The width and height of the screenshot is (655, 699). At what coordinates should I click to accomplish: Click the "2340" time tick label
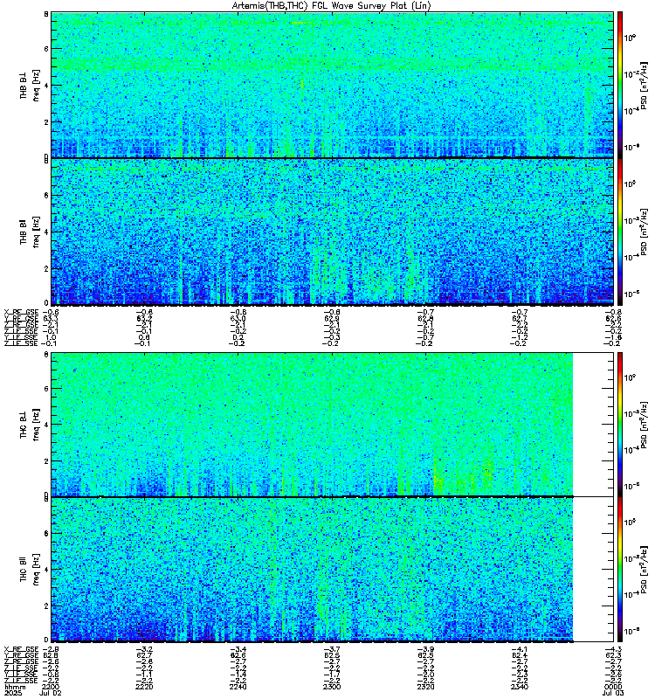pos(520,687)
